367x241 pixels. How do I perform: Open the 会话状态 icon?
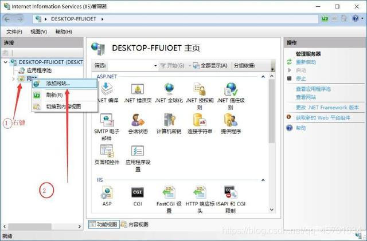pos(138,120)
